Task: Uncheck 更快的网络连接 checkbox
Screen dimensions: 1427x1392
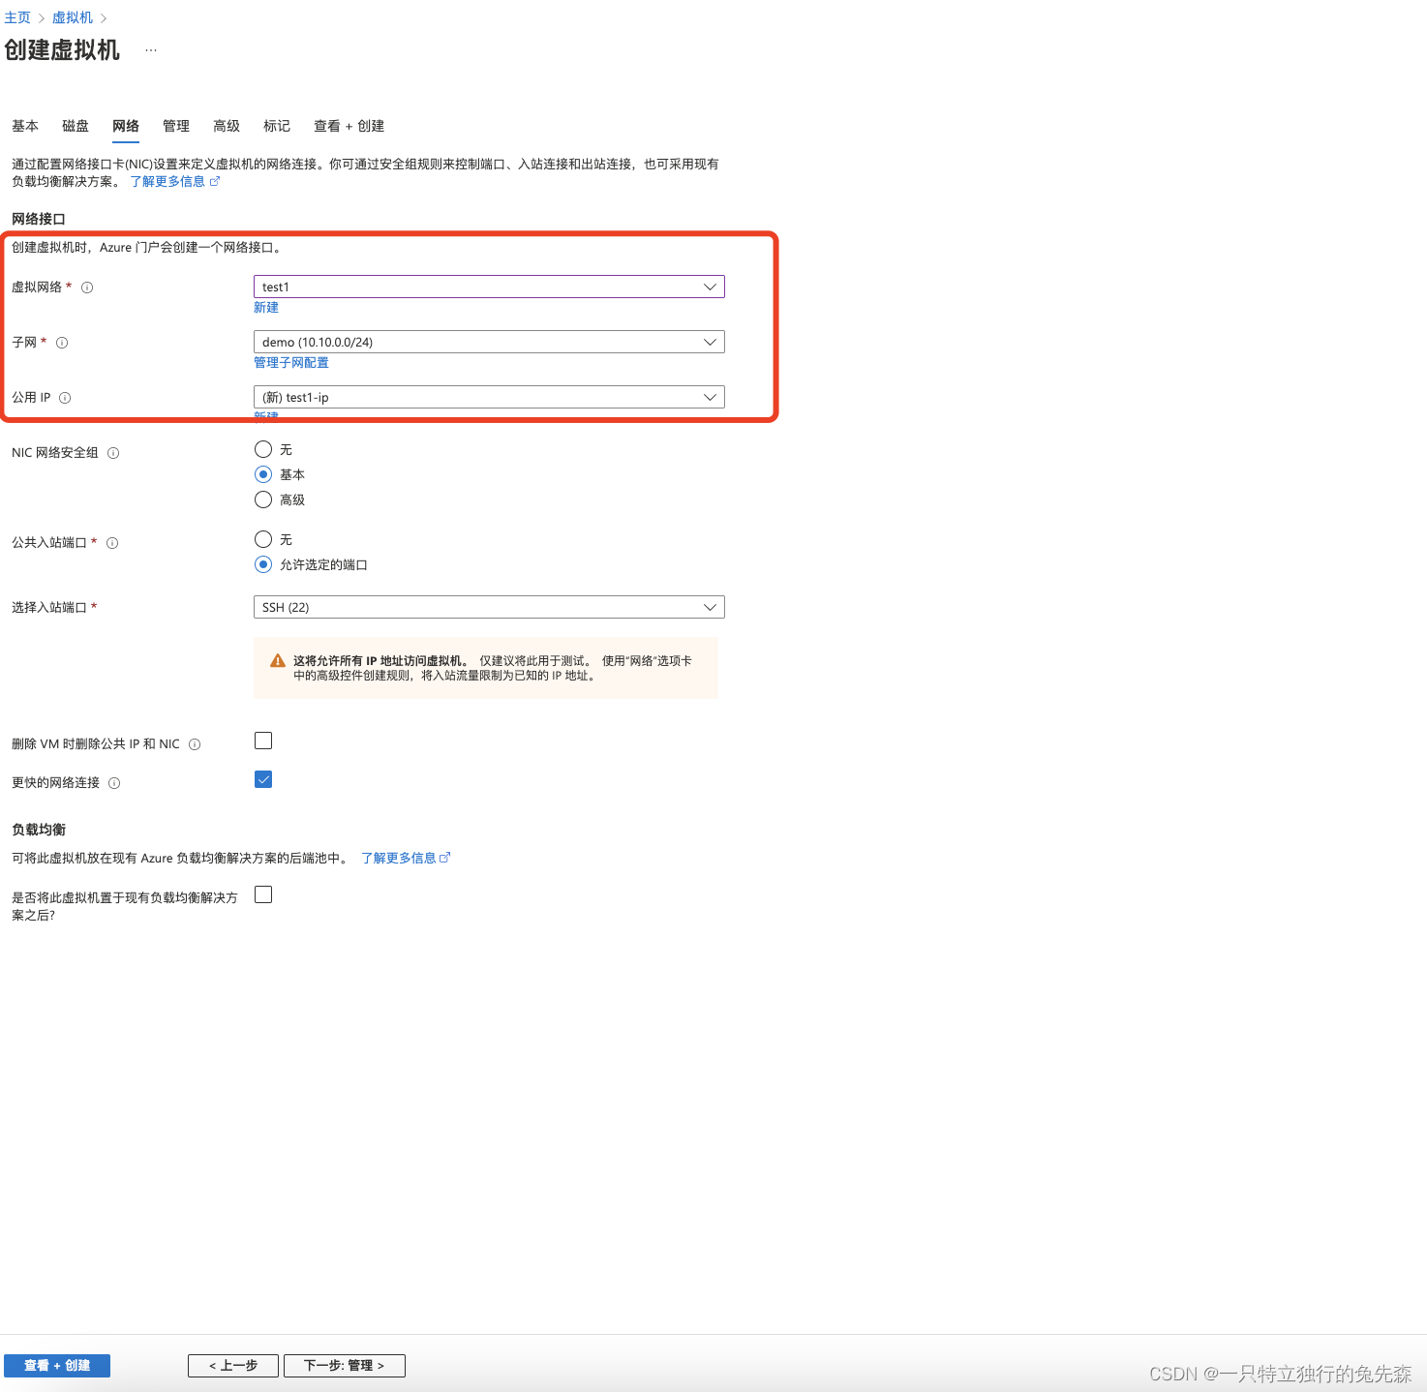Action: tap(263, 779)
